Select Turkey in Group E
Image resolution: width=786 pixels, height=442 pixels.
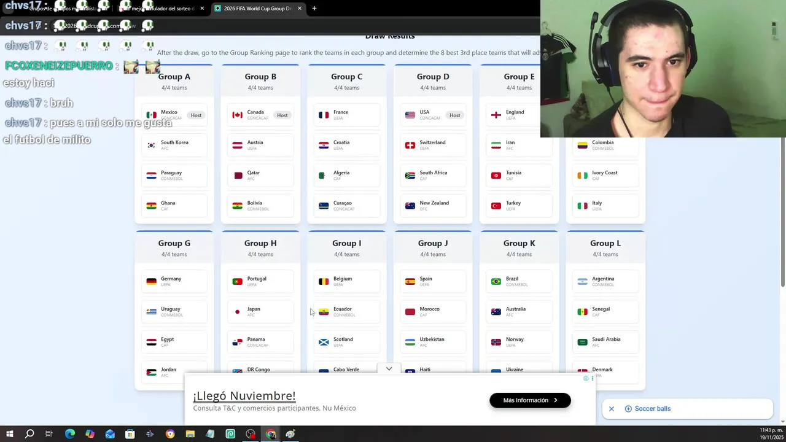coord(519,206)
